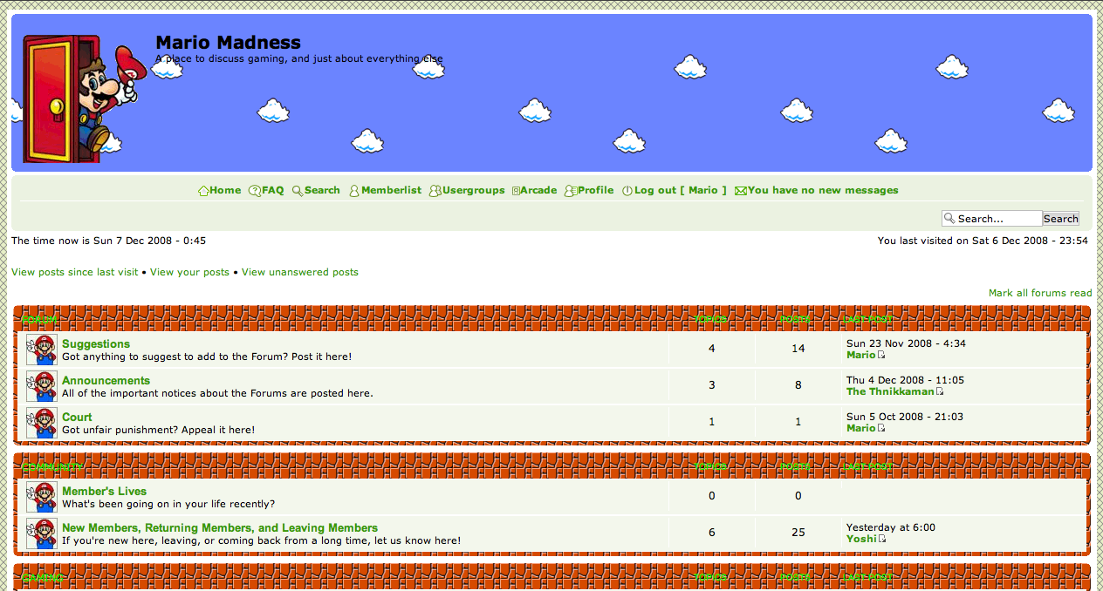This screenshot has width=1103, height=591.
Task: Open the Member's Lives forum
Action: click(105, 492)
